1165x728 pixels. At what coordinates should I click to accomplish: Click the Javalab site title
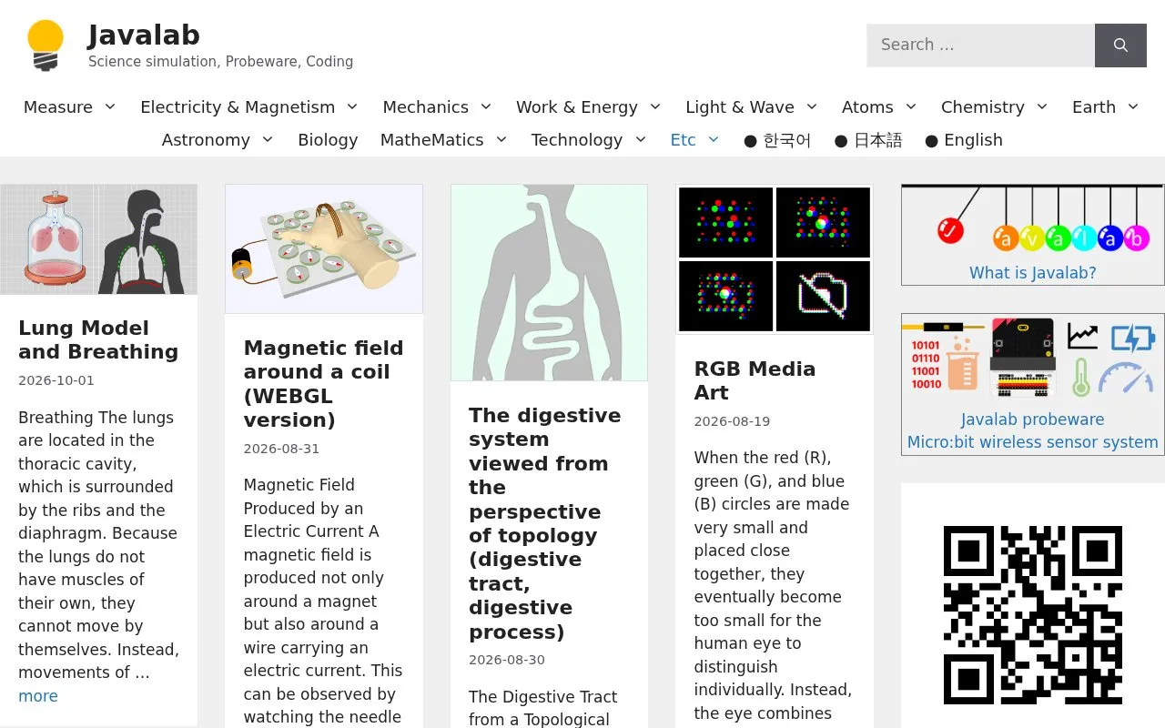pyautogui.click(x=144, y=35)
